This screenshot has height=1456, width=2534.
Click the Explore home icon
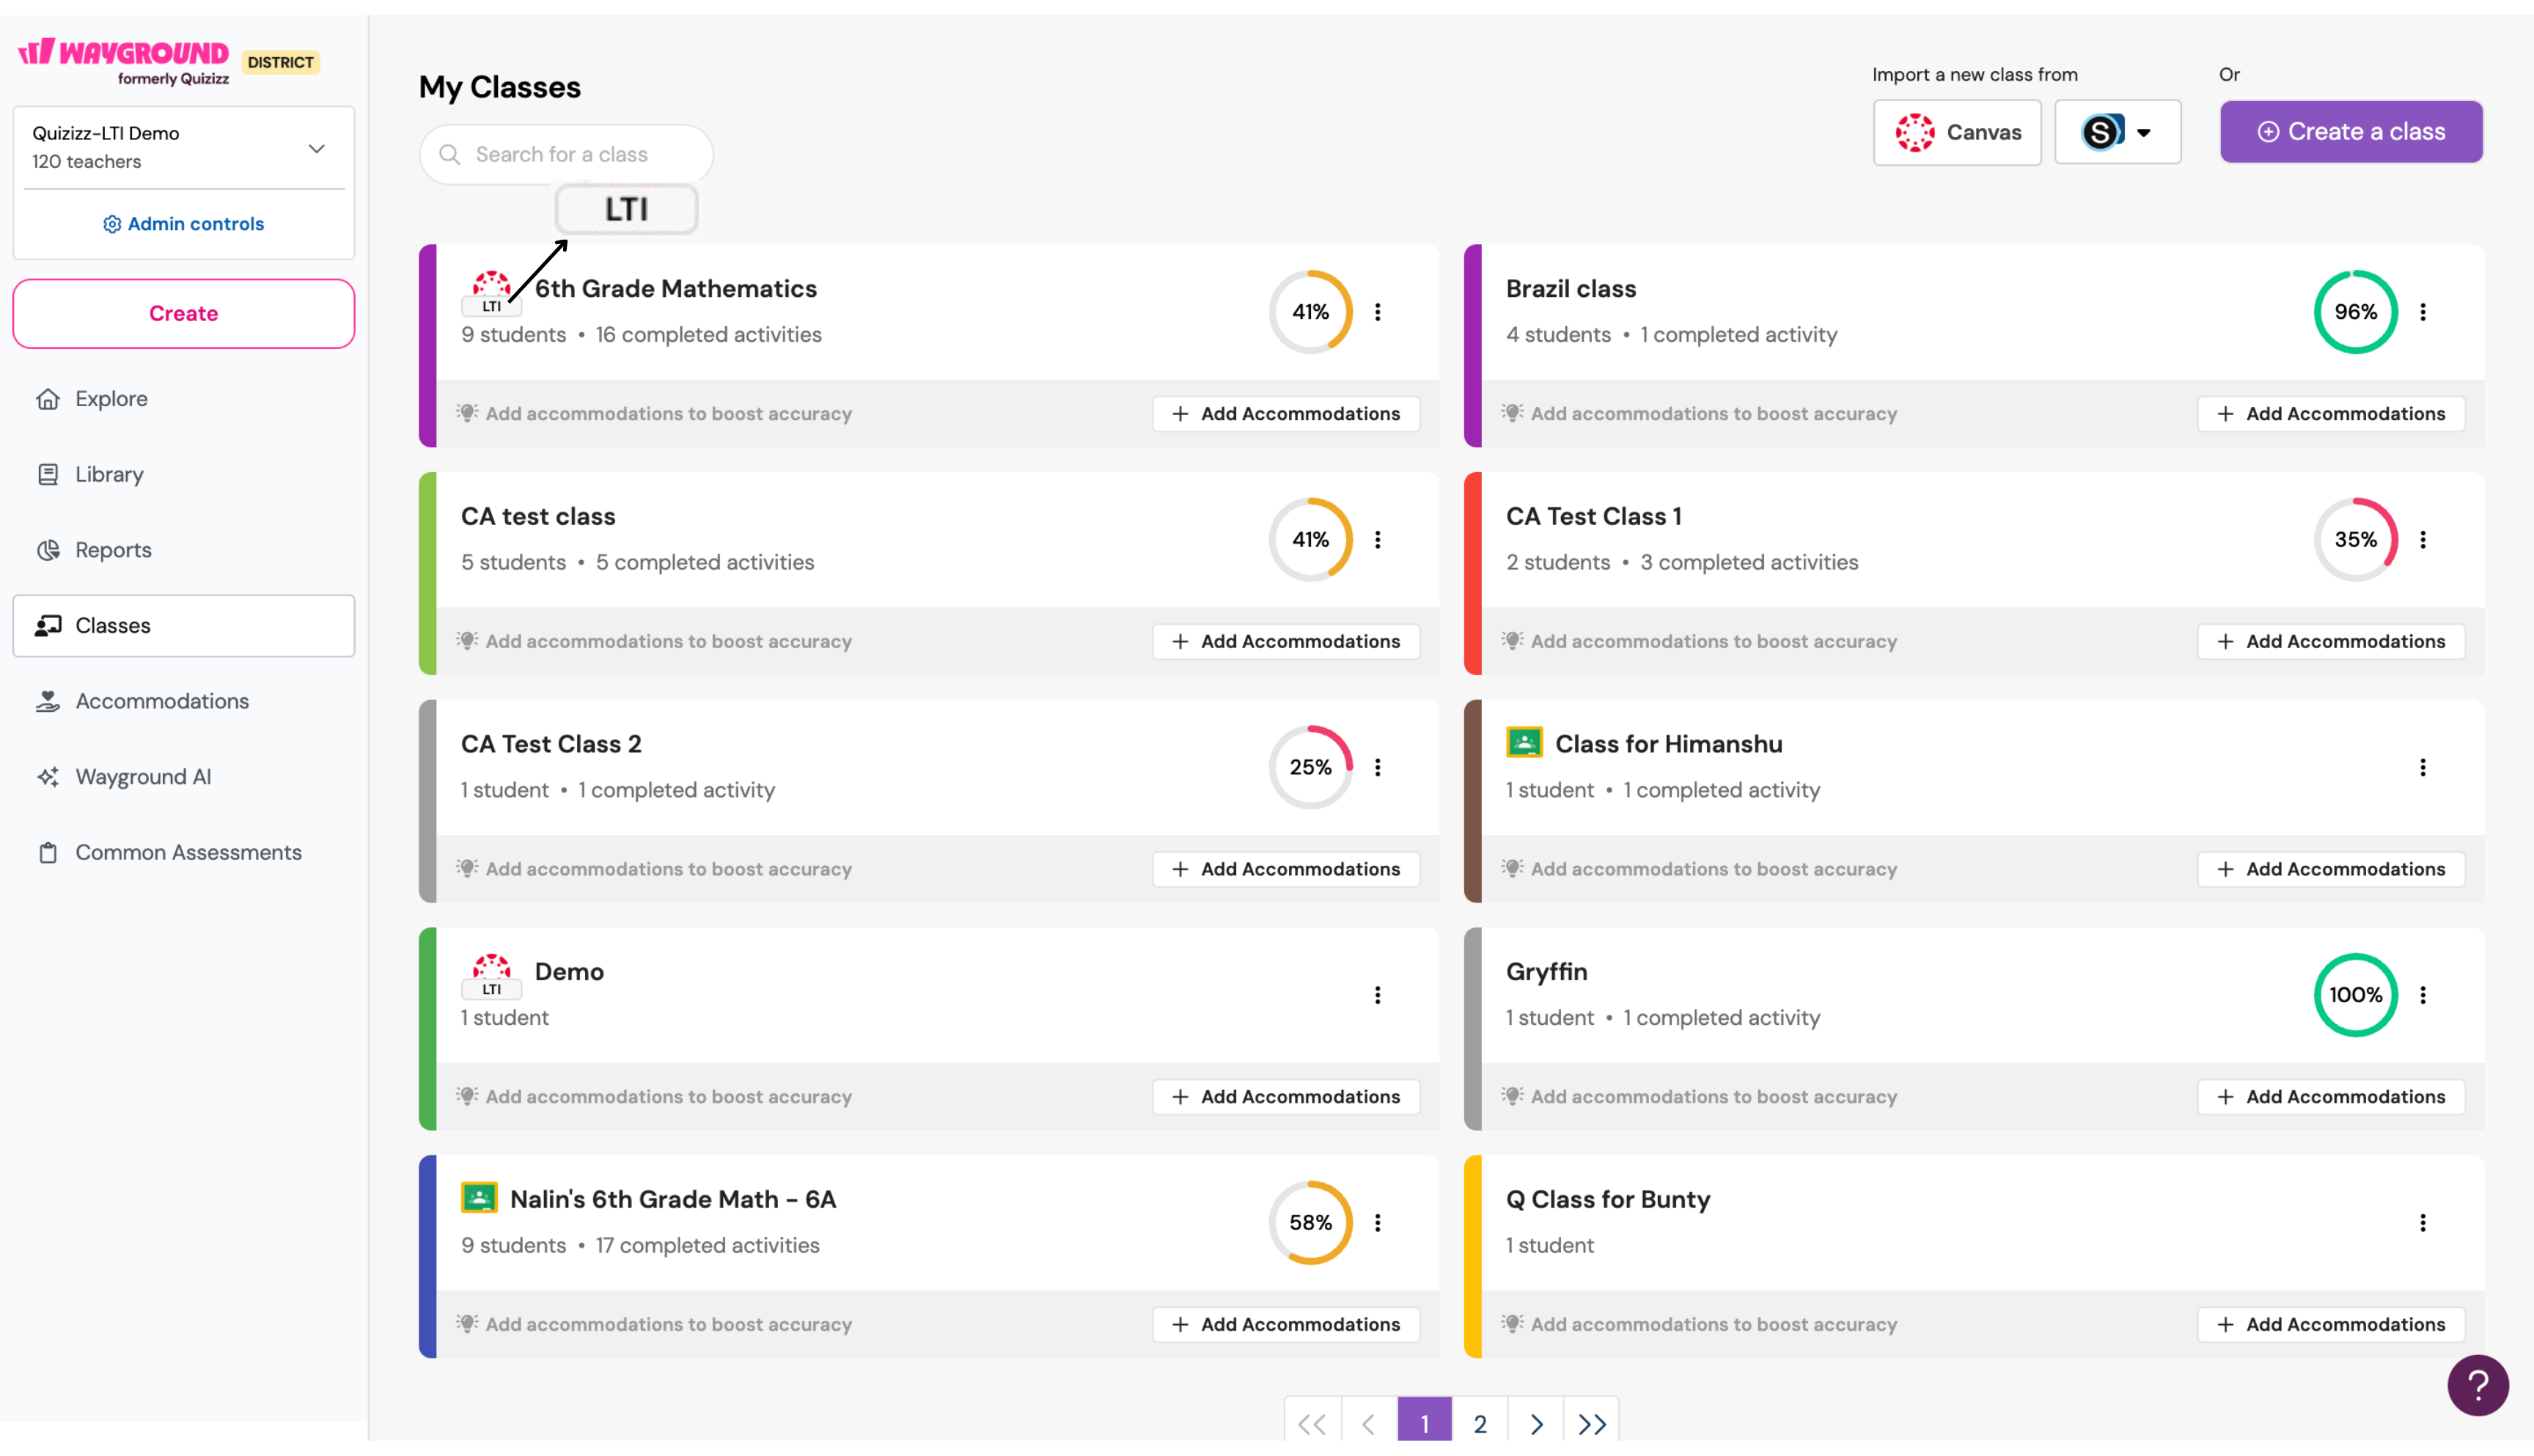point(48,399)
